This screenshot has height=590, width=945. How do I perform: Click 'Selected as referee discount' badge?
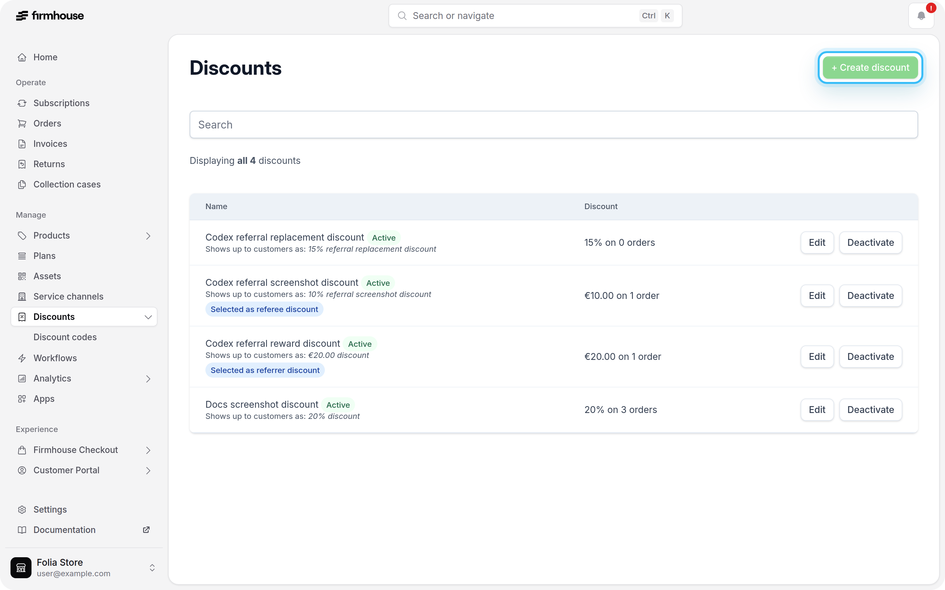click(x=264, y=309)
